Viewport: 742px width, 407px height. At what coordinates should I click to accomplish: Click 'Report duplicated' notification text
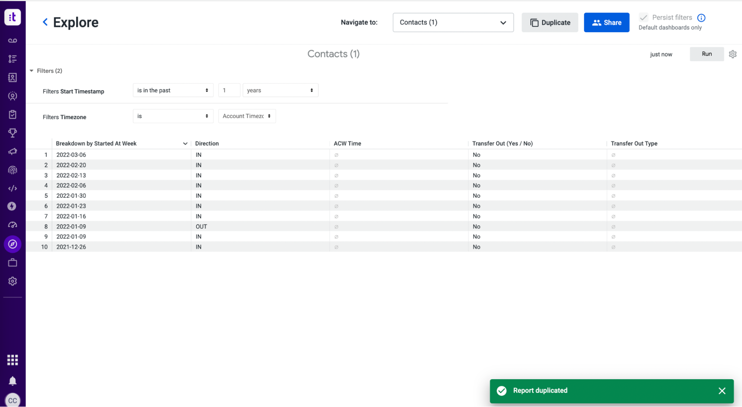(540, 391)
